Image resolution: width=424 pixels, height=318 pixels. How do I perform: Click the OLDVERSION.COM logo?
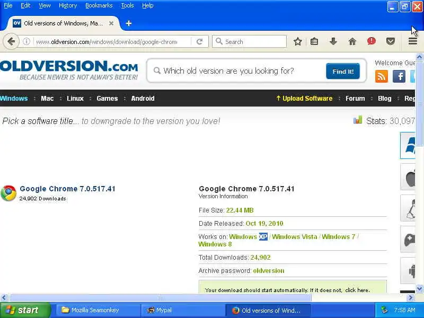pos(69,70)
